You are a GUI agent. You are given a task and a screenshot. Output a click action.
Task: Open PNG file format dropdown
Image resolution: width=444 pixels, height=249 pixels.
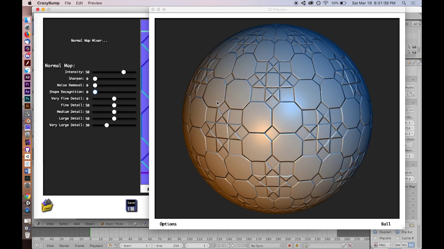tap(383, 245)
